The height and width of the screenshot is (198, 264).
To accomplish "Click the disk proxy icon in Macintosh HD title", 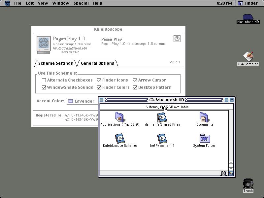I will (152, 100).
